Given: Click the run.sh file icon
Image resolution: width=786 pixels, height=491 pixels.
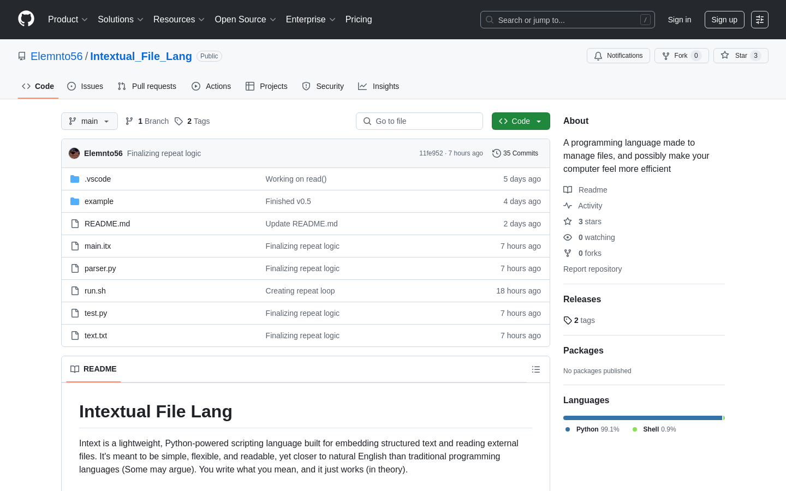Looking at the screenshot, I should pos(75,291).
